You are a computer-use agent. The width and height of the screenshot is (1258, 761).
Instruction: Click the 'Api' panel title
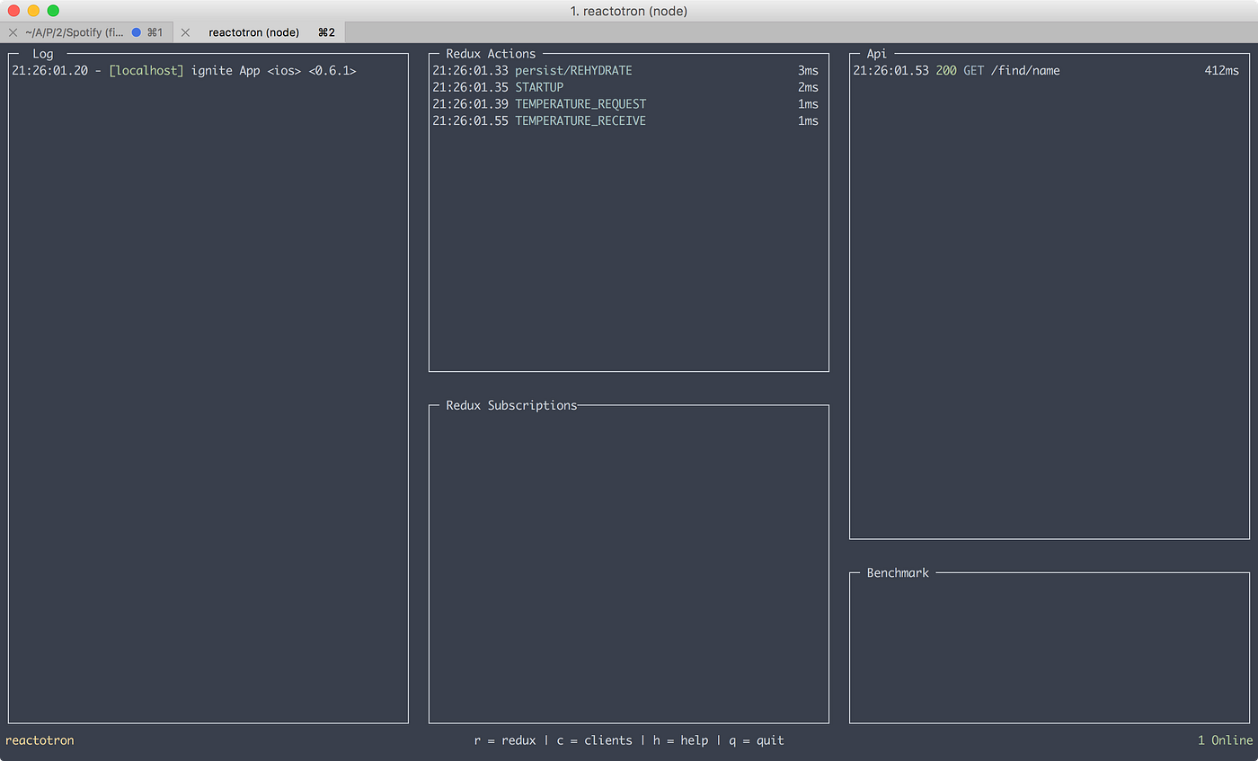[876, 54]
